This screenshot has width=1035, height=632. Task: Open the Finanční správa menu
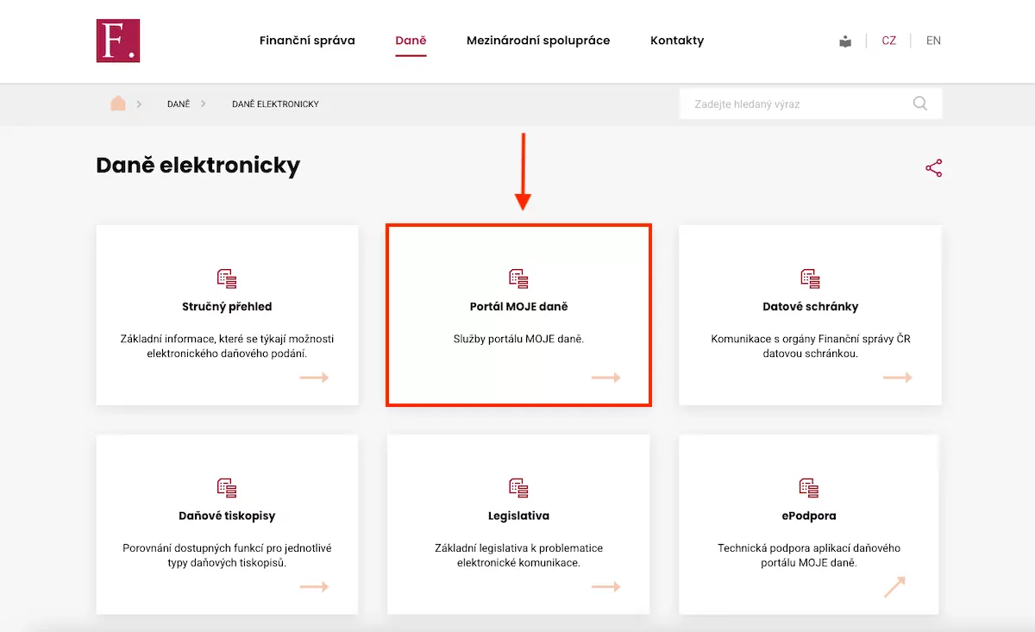[307, 41]
